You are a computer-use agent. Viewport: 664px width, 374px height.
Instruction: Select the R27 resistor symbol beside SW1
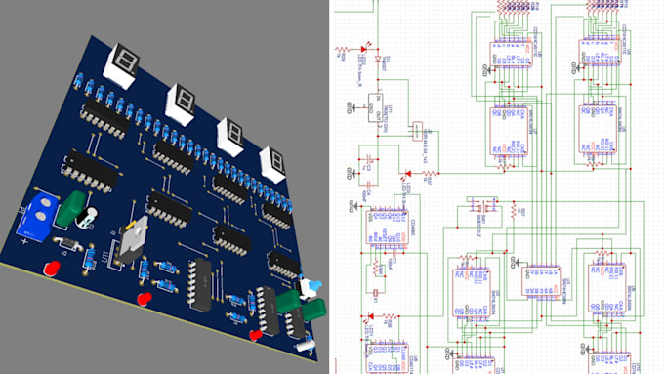click(514, 209)
